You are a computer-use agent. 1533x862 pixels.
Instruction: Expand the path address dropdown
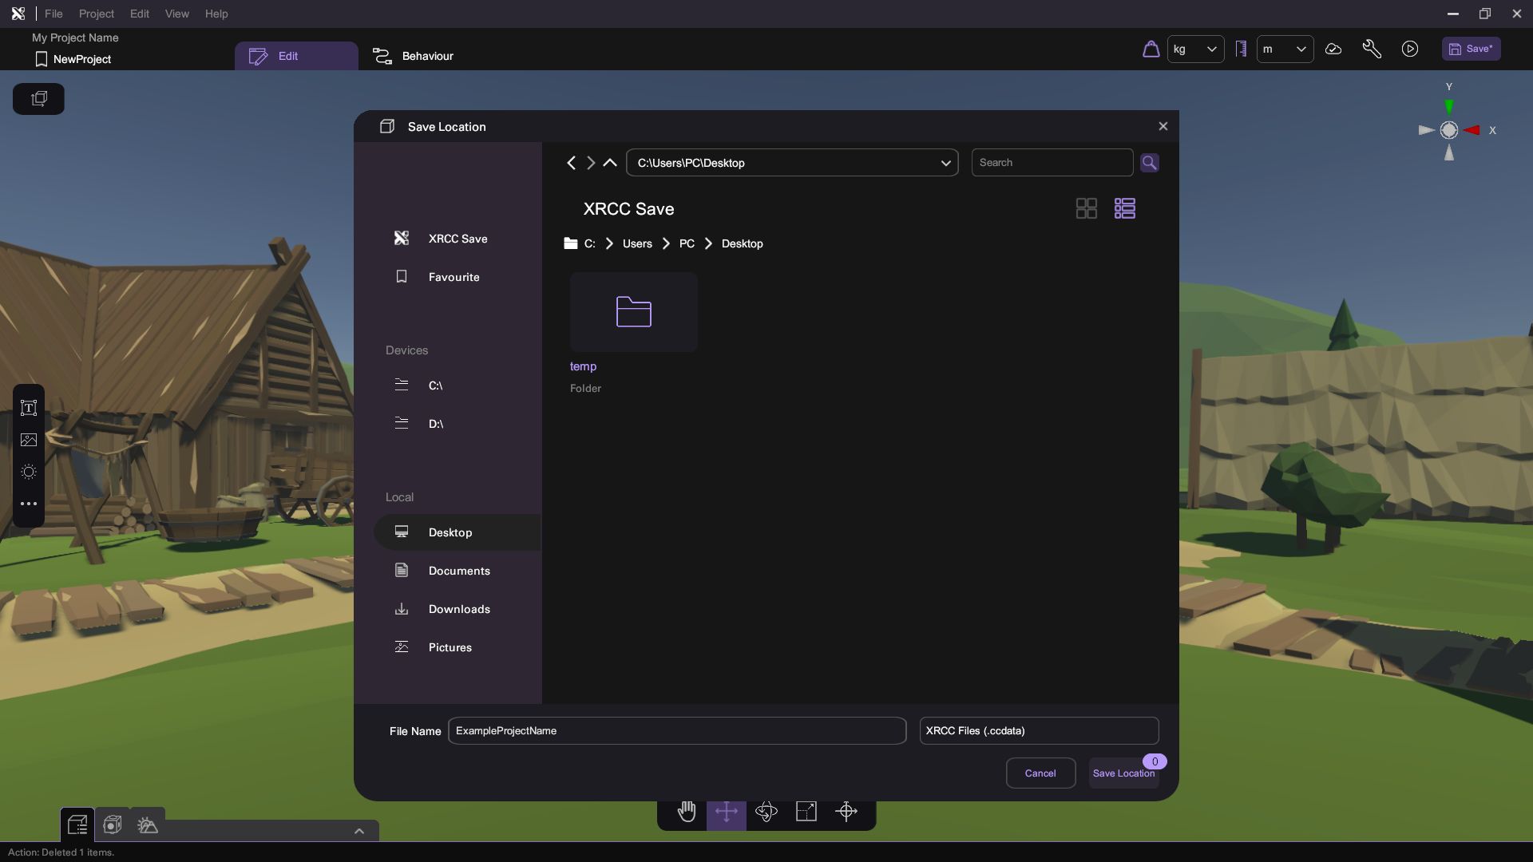(945, 163)
